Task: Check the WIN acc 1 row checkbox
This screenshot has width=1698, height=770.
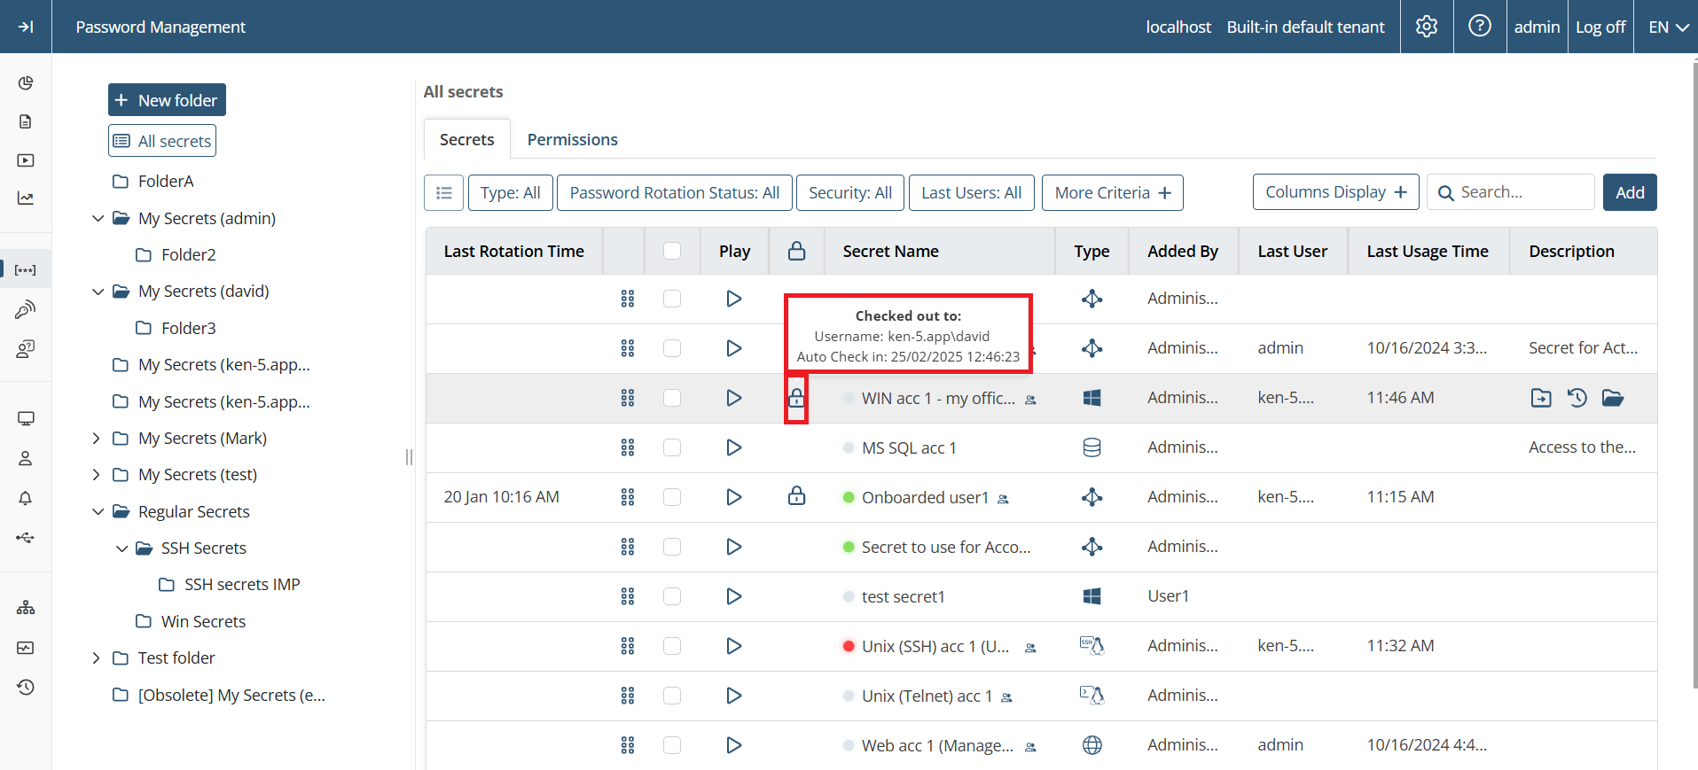Action: click(672, 398)
